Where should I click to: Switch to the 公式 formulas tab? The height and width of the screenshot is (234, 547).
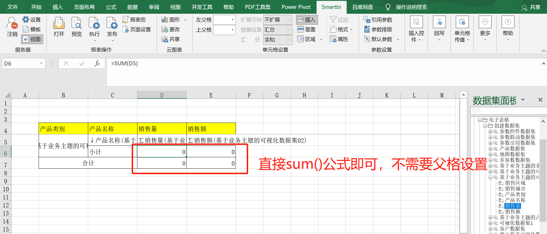(111, 7)
